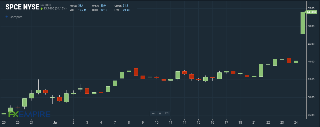Click the large green candle on the 24th
Image resolution: width=320 pixels, height=127 pixels.
303,23
